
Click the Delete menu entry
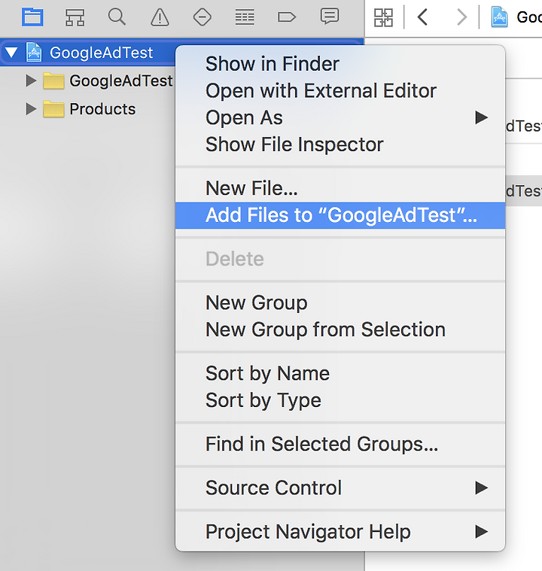[x=340, y=259]
